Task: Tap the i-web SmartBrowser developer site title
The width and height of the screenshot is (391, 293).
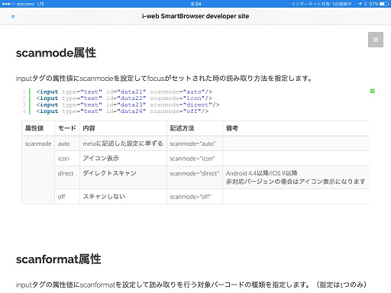Action: (x=195, y=16)
